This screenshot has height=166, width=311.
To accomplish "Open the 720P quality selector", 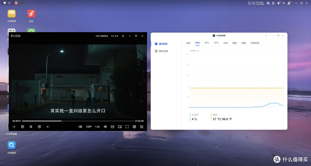I will [89, 127].
